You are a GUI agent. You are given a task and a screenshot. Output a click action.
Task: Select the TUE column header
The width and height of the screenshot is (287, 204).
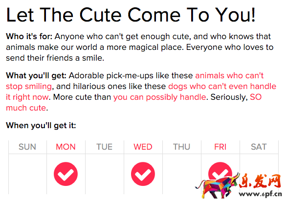point(104,147)
